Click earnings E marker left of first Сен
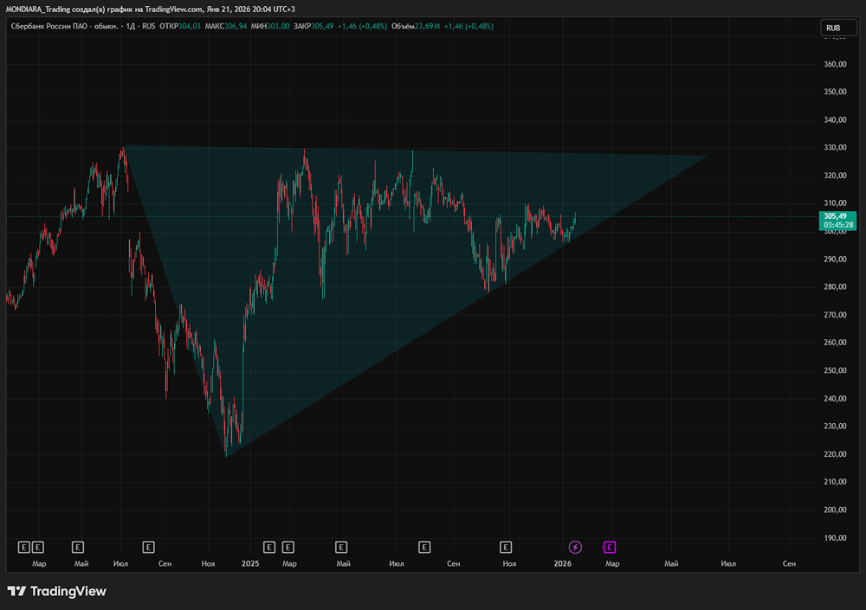Screen dimensions: 866x610 [x=148, y=547]
